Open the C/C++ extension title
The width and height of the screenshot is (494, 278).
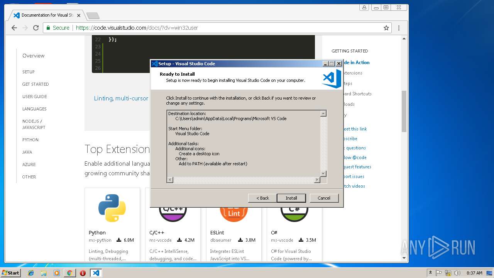click(157, 232)
